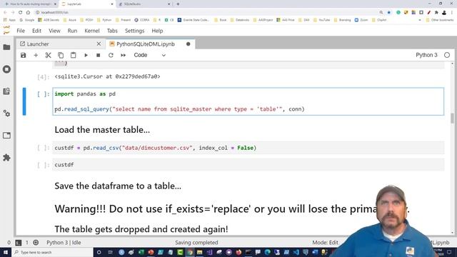The height and width of the screenshot is (257, 457).
Task: Click the JupyterLab logo icon
Action: [x=6, y=30]
